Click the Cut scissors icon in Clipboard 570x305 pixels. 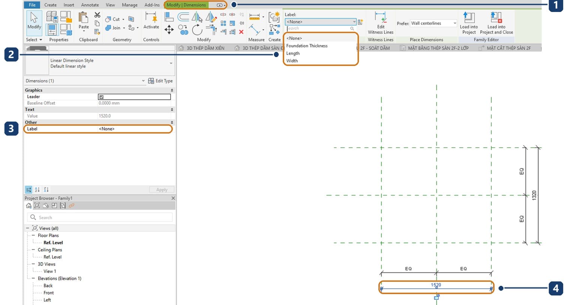click(97, 15)
